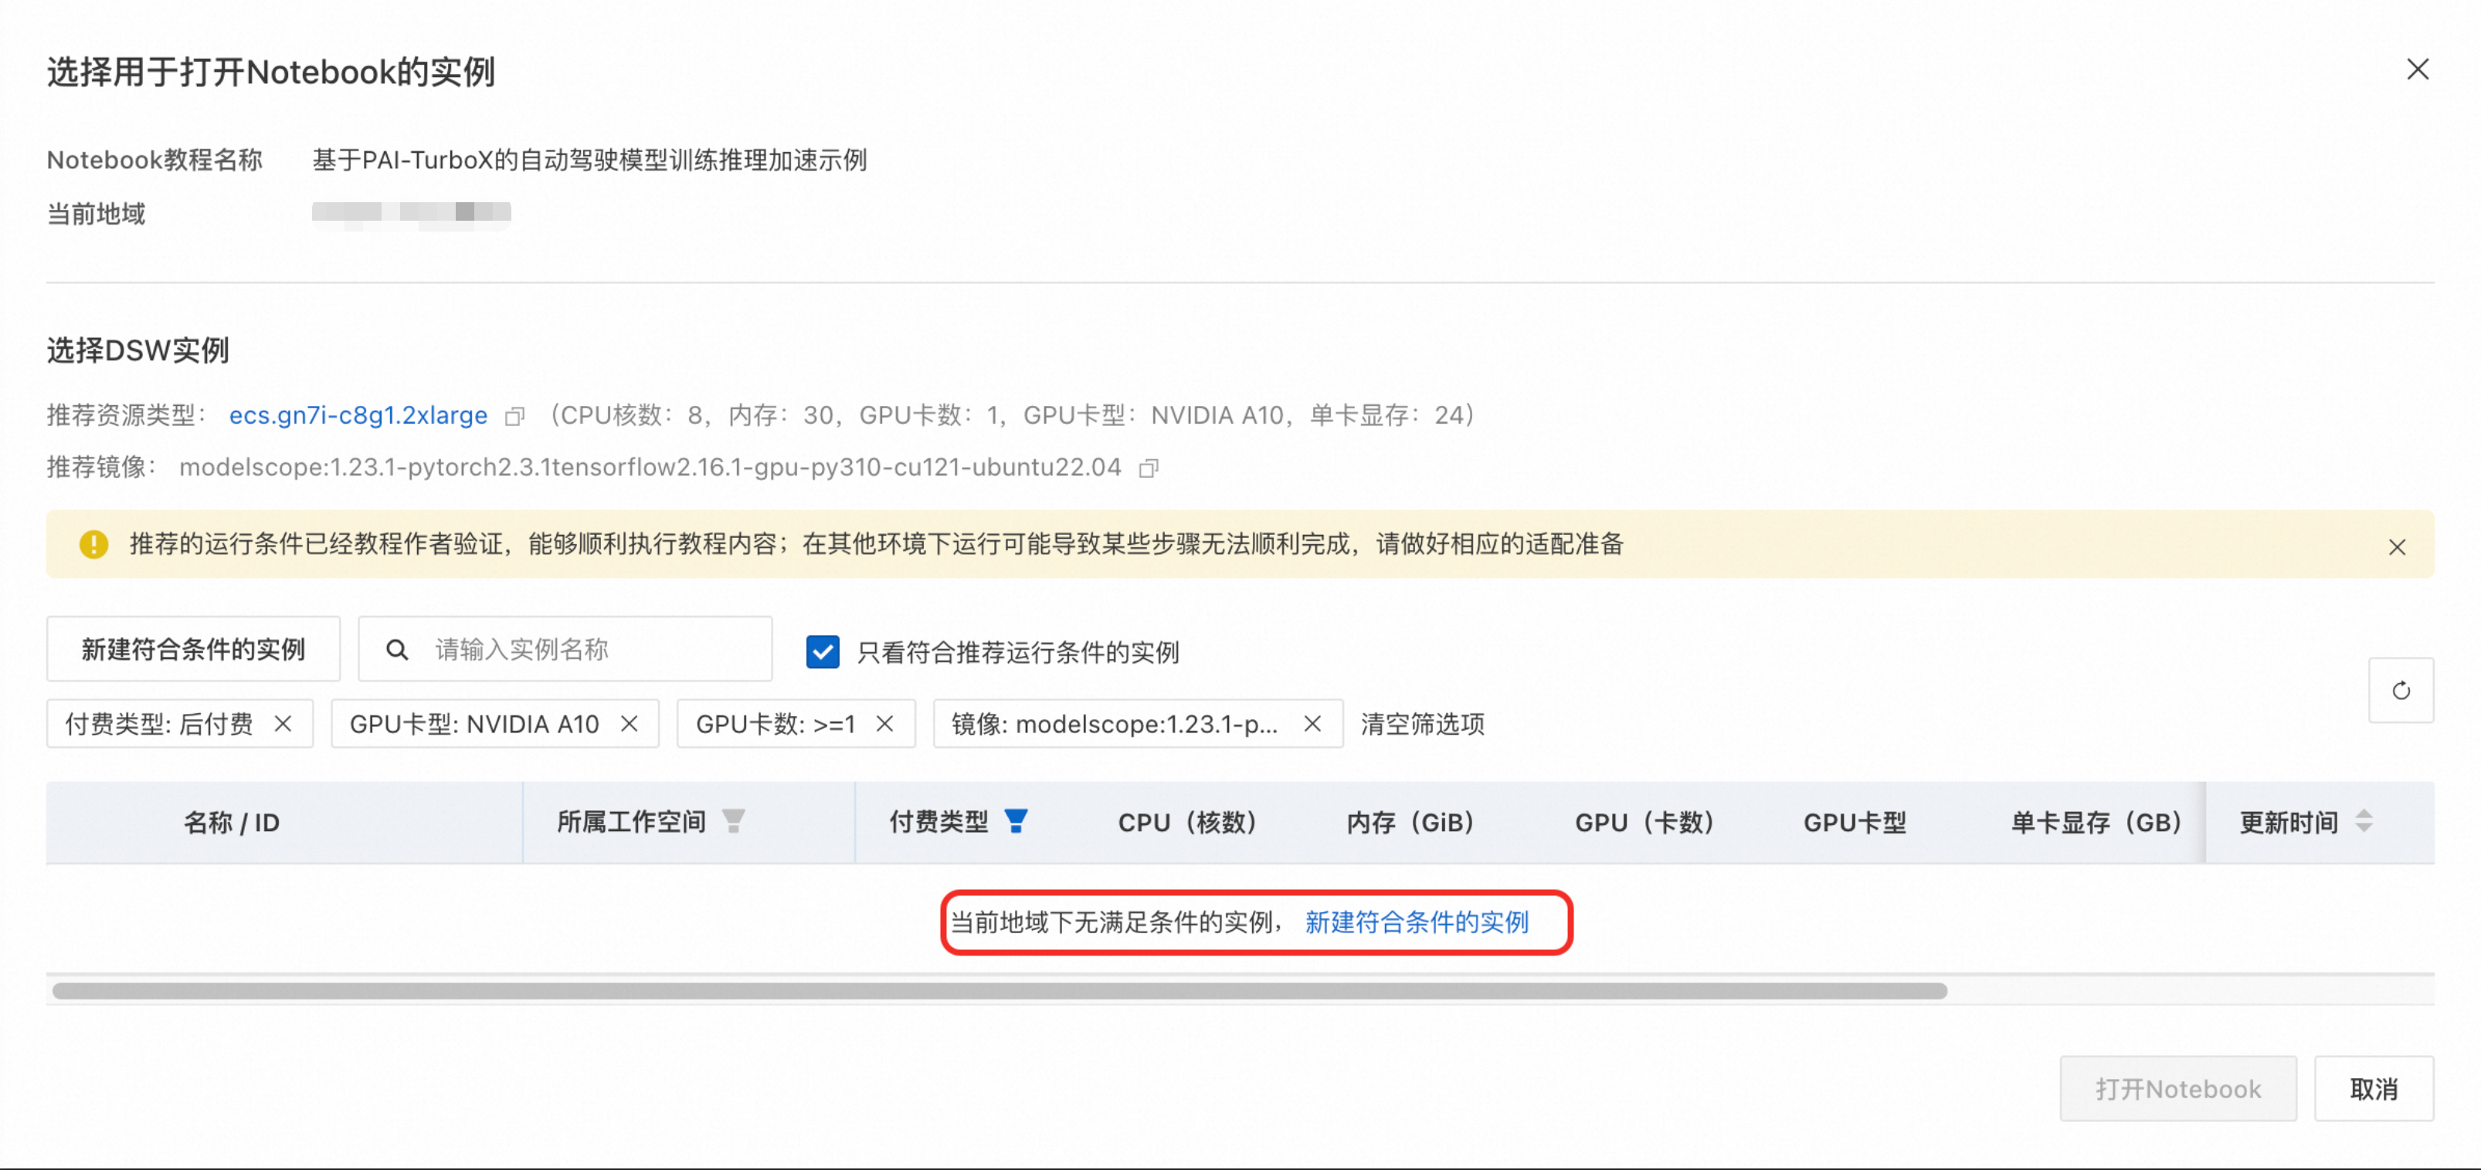The image size is (2481, 1170).
Task: Click the 单卡显存（GB） column header
Action: point(2096,823)
